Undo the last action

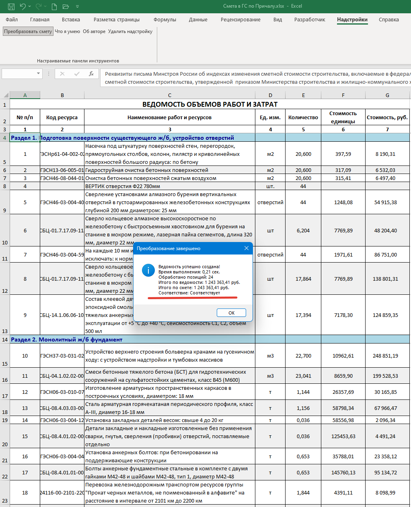(23, 6)
